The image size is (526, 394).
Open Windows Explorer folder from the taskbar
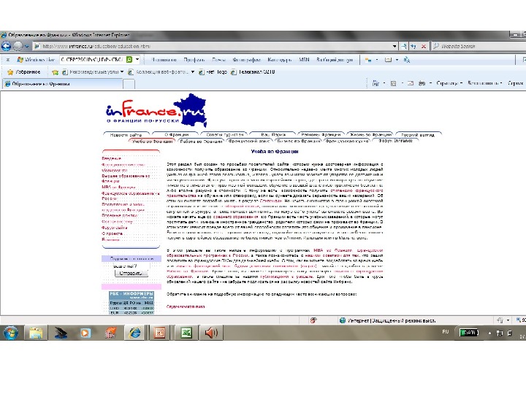(36, 333)
